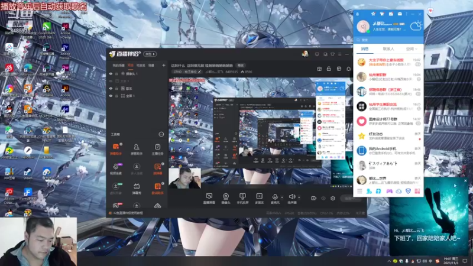This screenshot has height=266, width=473.
Task: Open the CorelDRAW desktop shortcut
Action: point(47,31)
